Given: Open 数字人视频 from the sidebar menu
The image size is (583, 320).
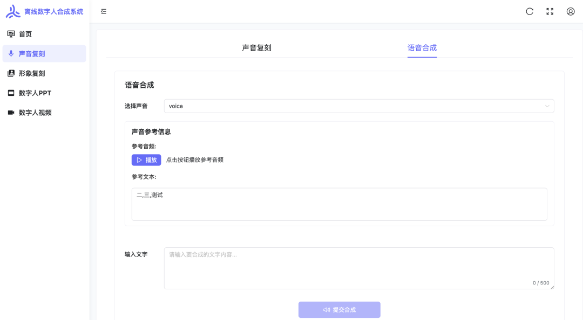Looking at the screenshot, I should [x=34, y=113].
